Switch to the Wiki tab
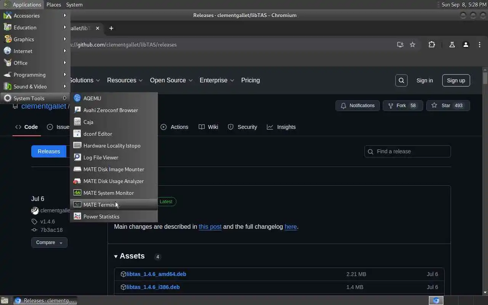This screenshot has width=488, height=305. (209, 127)
